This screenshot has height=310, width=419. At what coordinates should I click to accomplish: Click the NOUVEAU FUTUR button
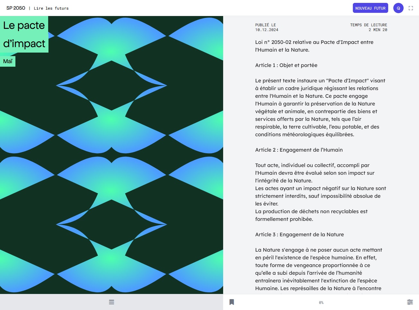click(x=370, y=8)
